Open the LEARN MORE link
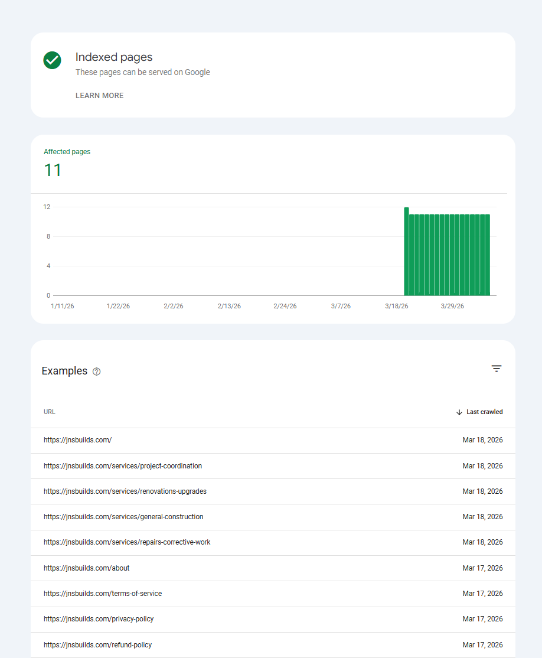Viewport: 542px width, 658px height. coord(99,95)
